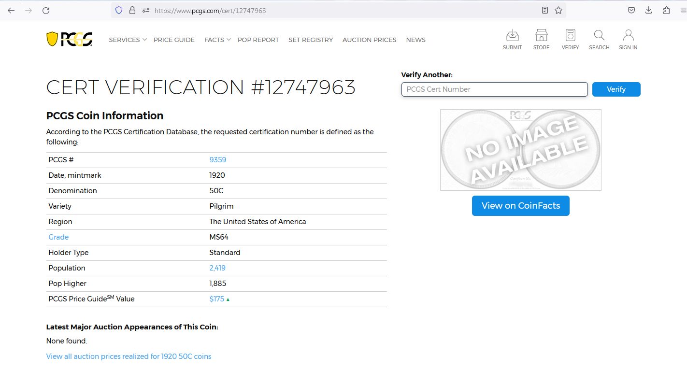Click the PCGS Coin Information heading
The height and width of the screenshot is (370, 687).
105,116
